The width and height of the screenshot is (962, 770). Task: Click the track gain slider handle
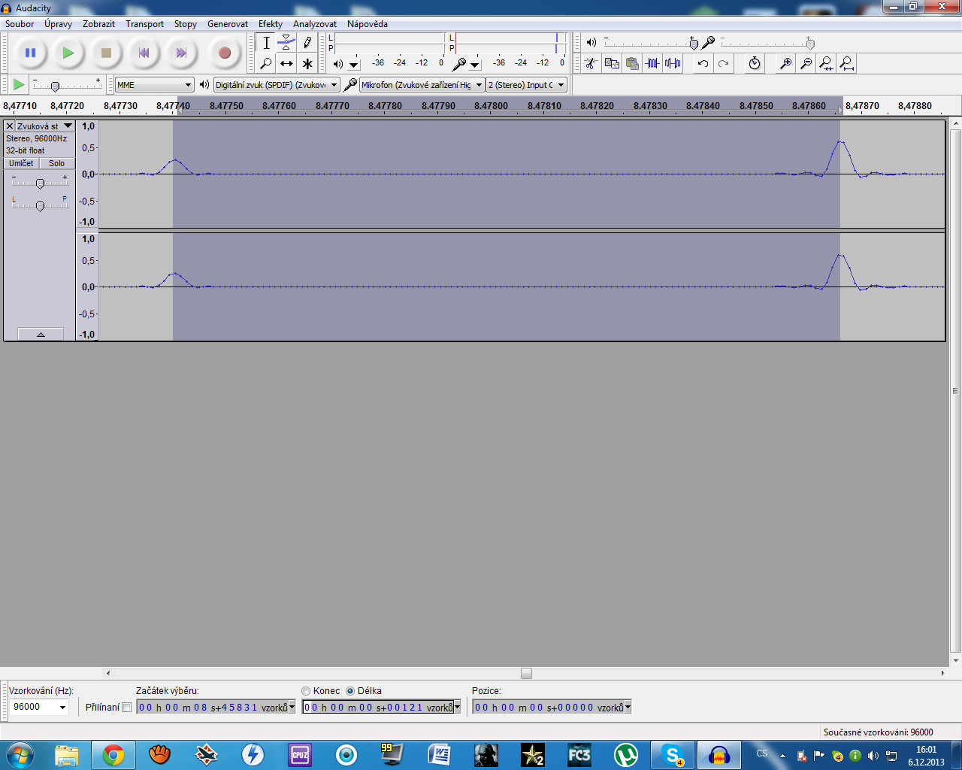click(40, 183)
